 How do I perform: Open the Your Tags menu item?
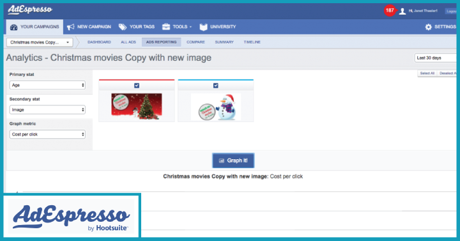[137, 27]
